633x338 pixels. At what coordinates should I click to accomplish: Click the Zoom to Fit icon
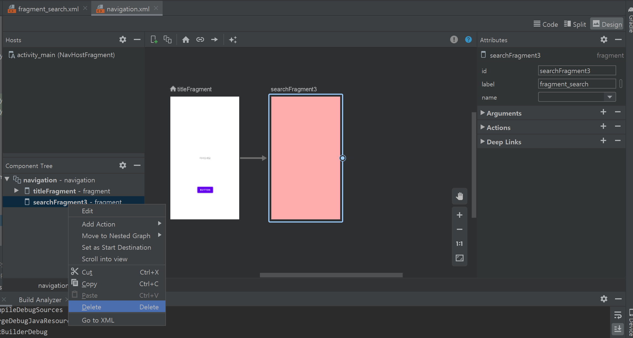tap(459, 258)
